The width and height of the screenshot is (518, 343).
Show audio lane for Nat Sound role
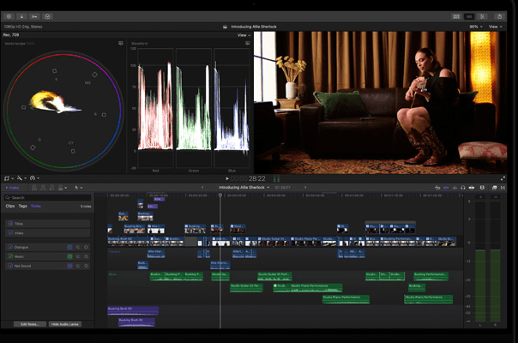pos(69,266)
